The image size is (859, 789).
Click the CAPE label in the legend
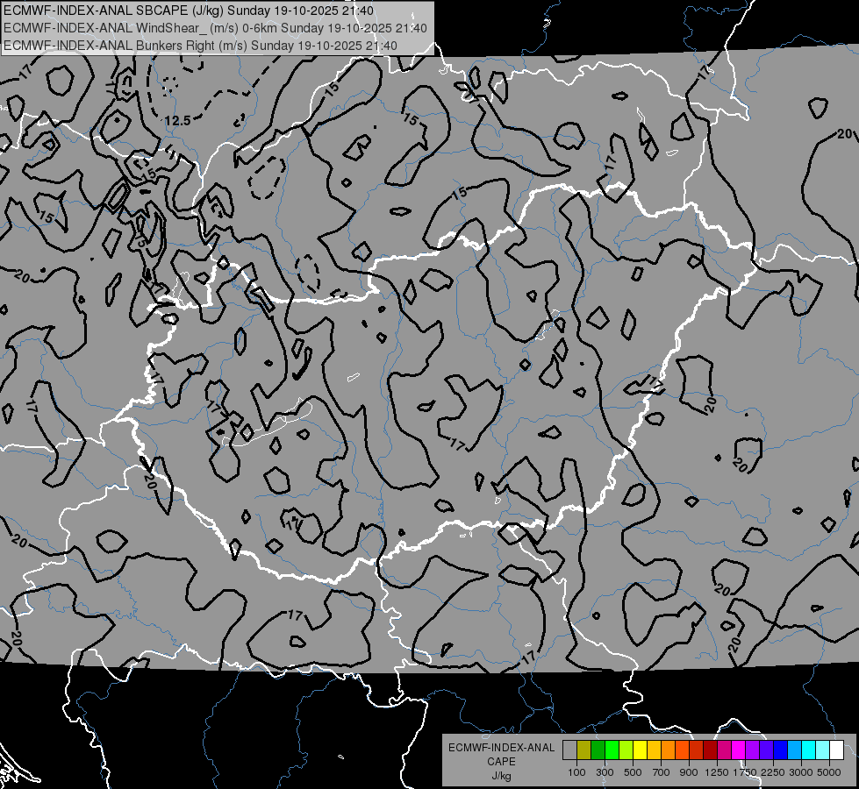click(501, 762)
